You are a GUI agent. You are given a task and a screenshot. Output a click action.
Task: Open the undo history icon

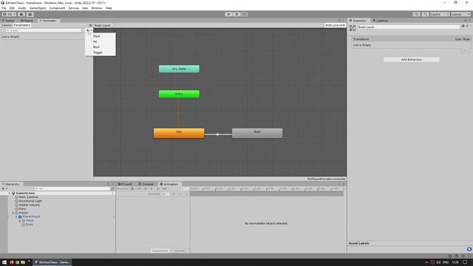416,14
